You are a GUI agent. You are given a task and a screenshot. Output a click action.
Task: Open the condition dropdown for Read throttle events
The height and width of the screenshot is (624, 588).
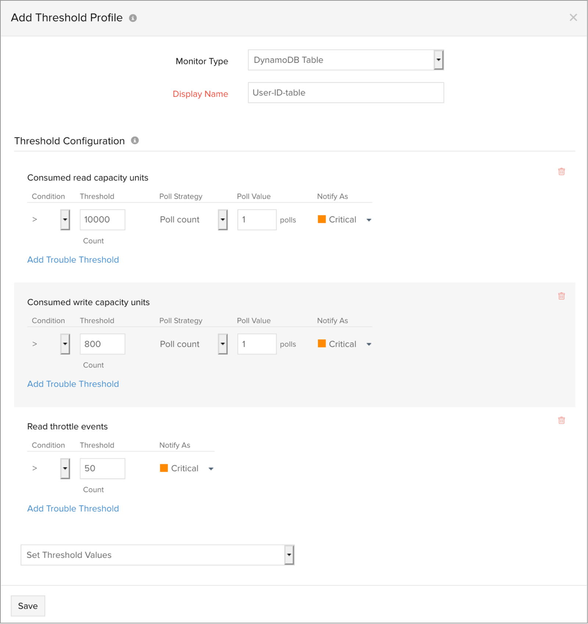[65, 468]
